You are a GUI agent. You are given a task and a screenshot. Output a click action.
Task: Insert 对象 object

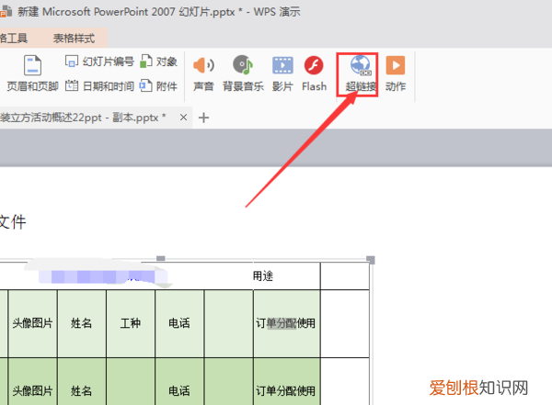(x=158, y=62)
